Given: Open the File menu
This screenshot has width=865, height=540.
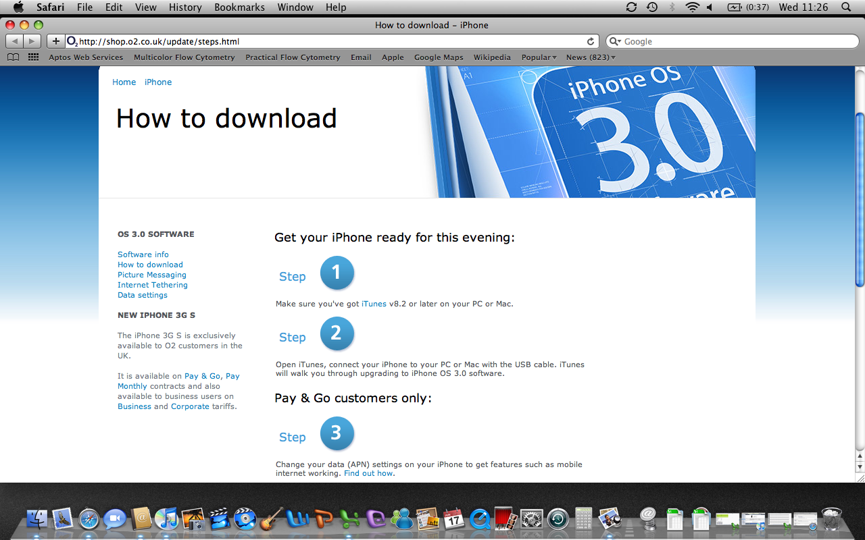Looking at the screenshot, I should pos(84,7).
